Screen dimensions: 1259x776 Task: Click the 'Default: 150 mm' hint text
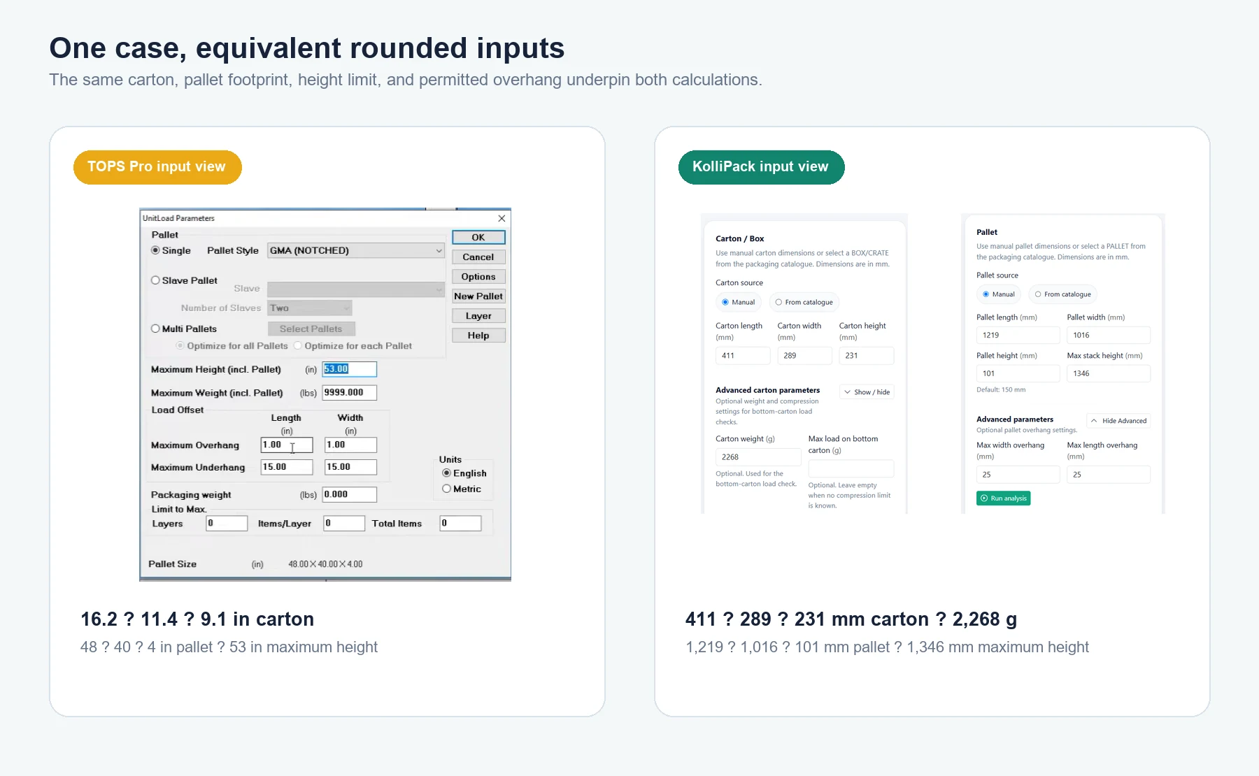[1001, 390]
